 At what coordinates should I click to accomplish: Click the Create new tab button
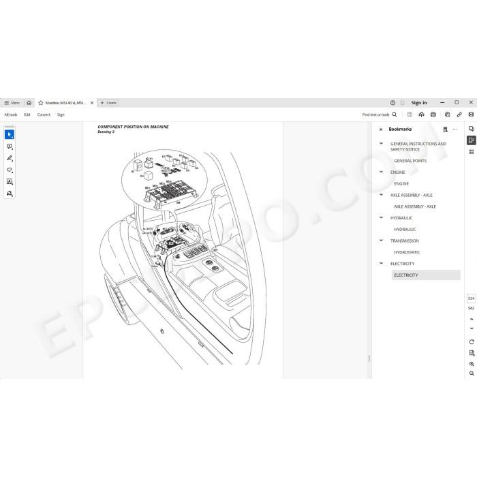[108, 103]
